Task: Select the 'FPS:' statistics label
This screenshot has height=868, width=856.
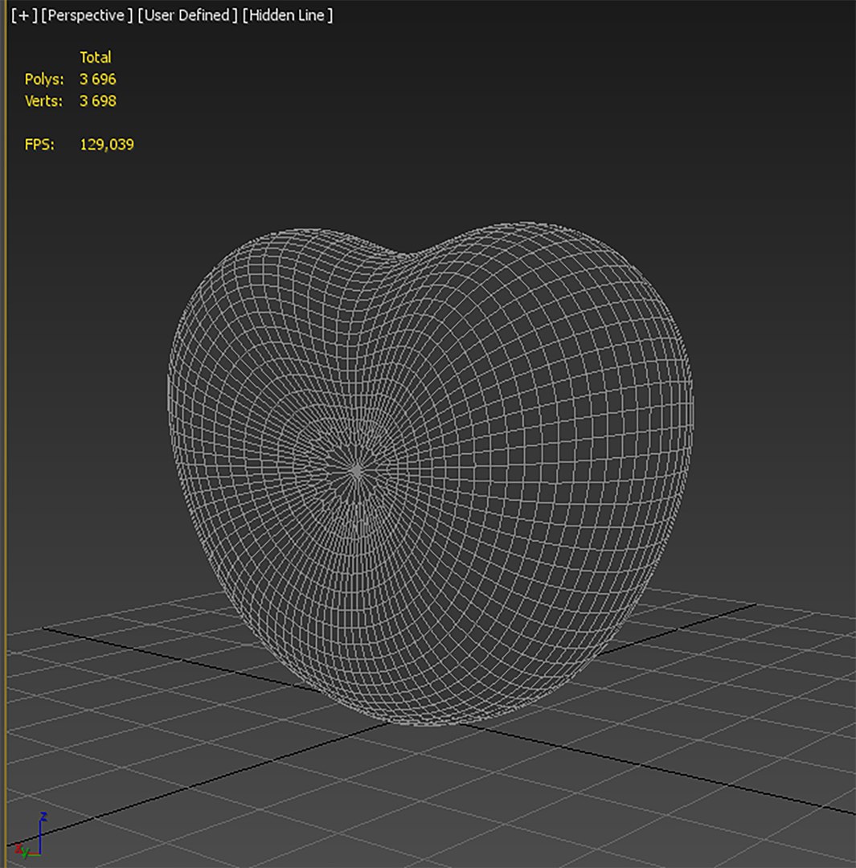Action: tap(39, 145)
